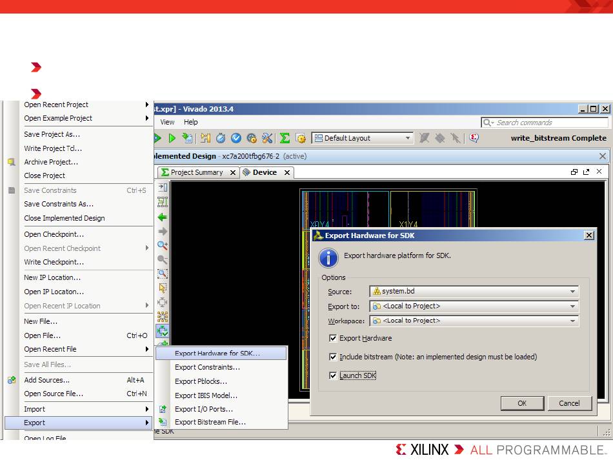
Task: Click the wrench and screwdriver options icon
Action: (x=267, y=138)
